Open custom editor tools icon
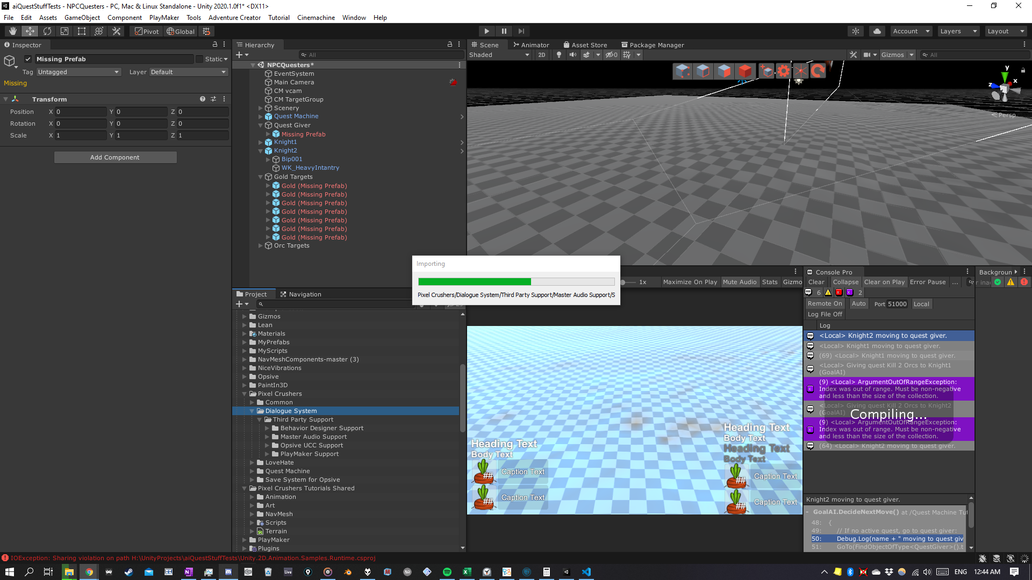Screen dimensions: 1032x580 pos(116,31)
